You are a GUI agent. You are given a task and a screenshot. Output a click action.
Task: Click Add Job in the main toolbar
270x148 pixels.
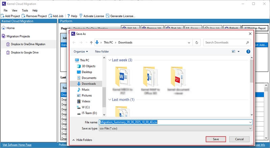click(x=56, y=16)
